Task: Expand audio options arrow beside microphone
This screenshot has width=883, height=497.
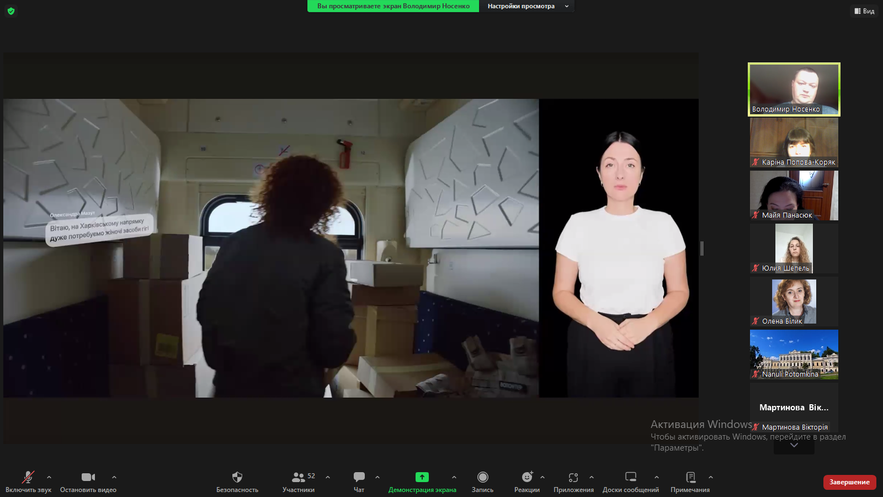Action: coord(49,477)
